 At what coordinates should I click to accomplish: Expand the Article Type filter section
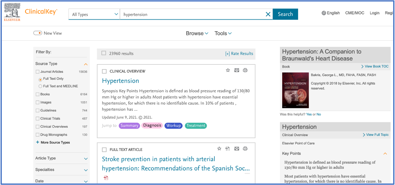86,158
